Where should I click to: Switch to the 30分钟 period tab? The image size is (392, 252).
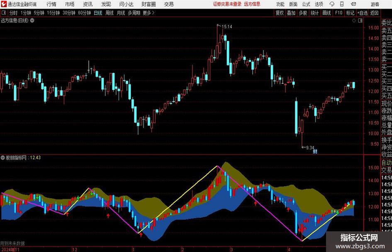pyautogui.click(x=69, y=13)
